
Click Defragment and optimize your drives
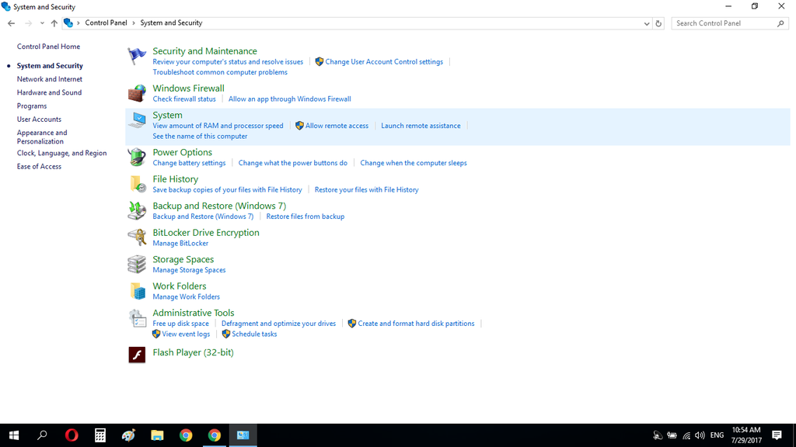278,324
